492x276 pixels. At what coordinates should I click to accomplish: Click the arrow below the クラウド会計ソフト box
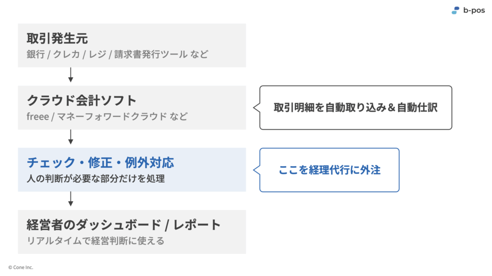pos(71,137)
